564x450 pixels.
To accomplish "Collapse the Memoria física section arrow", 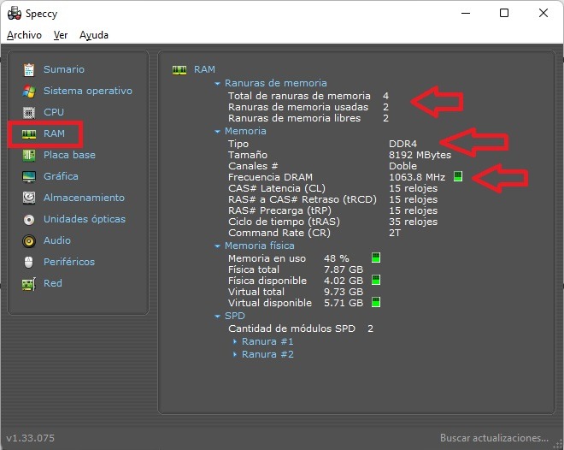I will [x=217, y=246].
